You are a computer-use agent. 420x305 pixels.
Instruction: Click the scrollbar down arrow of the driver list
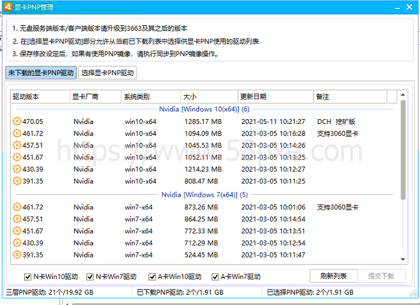tap(403, 259)
